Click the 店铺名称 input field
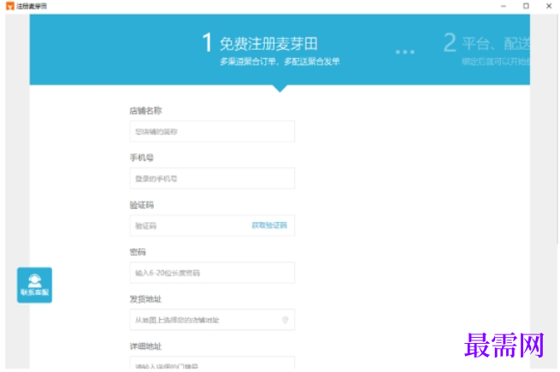This screenshot has height=372, width=560. click(212, 132)
